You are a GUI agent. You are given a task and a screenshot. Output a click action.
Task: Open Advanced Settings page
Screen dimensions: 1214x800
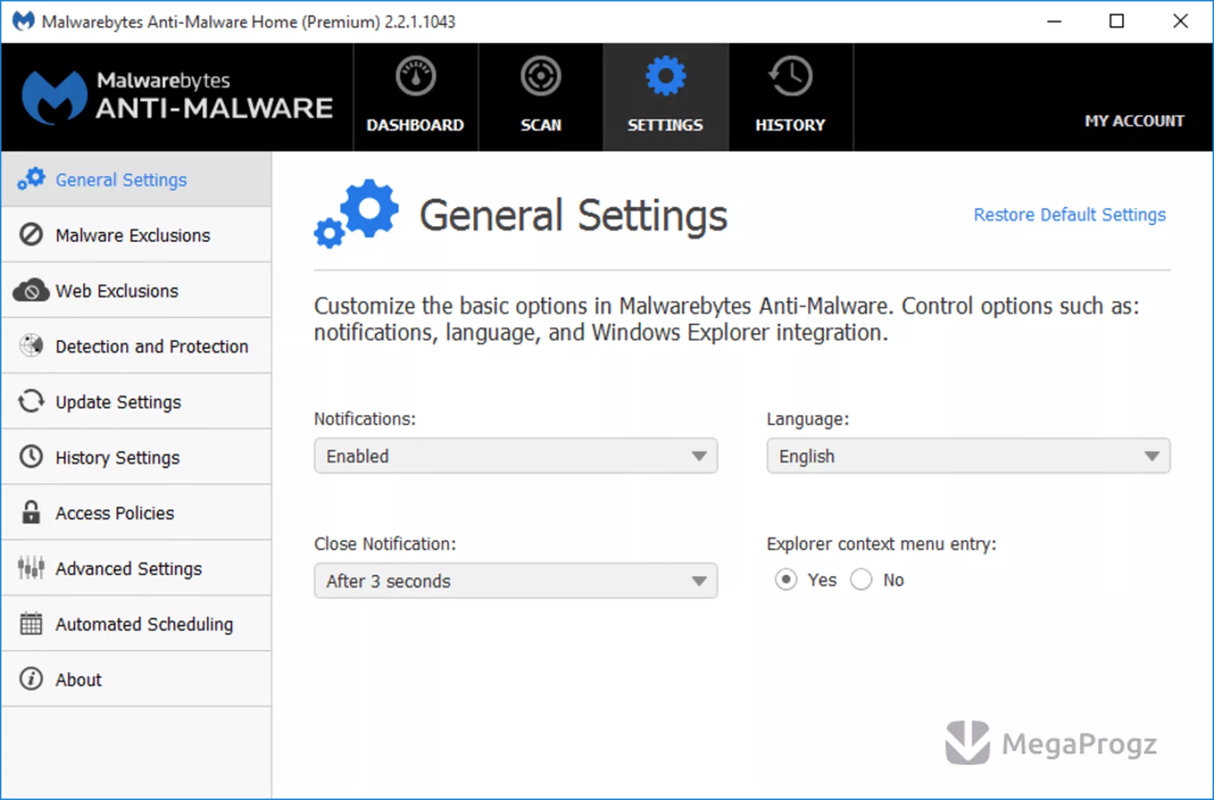tap(137, 568)
